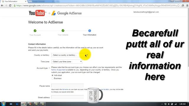Click the Account type help icon
This screenshot has height=106, width=189.
coord(49,68)
